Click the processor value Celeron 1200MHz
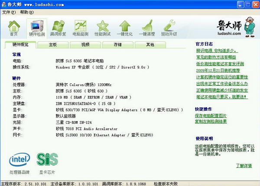Screen dimensions: 260x186 [x=84, y=85]
